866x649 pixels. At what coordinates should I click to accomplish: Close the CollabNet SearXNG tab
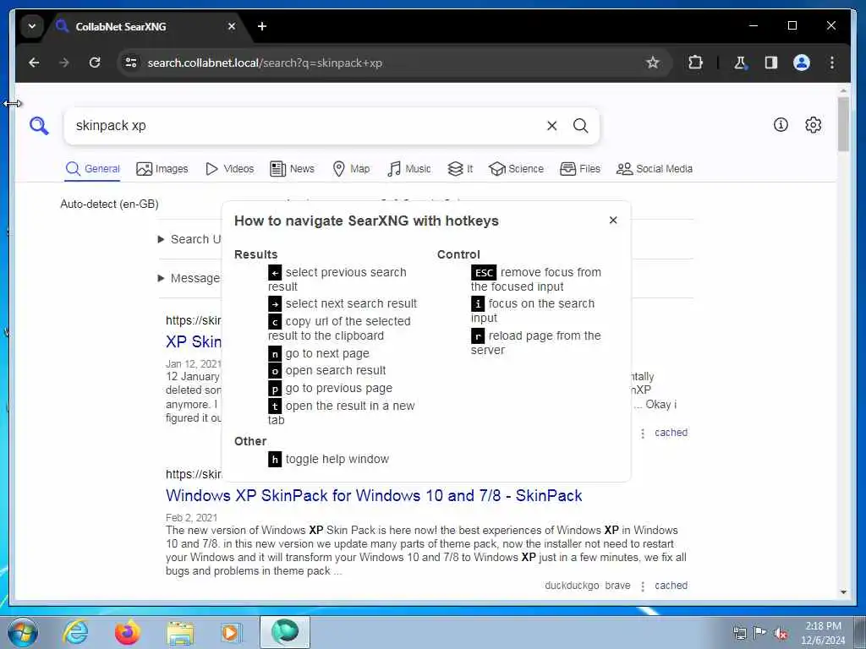tap(232, 26)
